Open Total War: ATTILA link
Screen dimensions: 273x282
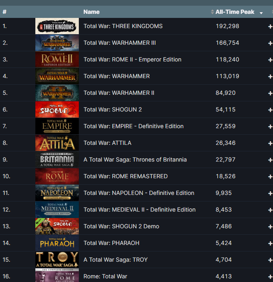coord(107,143)
